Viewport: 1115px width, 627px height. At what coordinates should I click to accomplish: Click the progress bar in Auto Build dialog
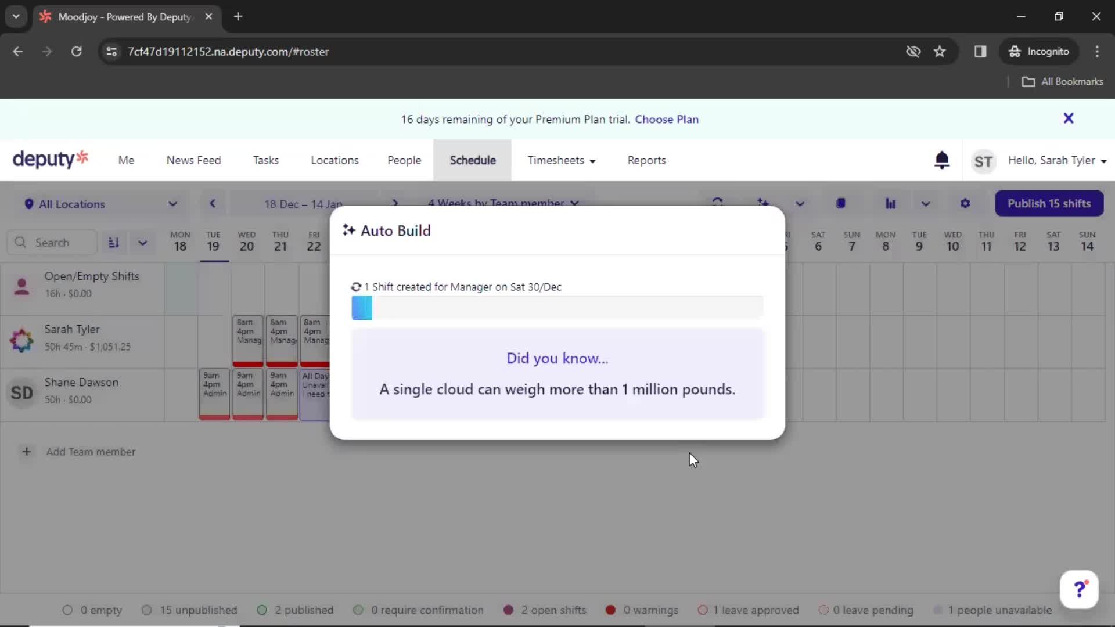[x=557, y=307]
